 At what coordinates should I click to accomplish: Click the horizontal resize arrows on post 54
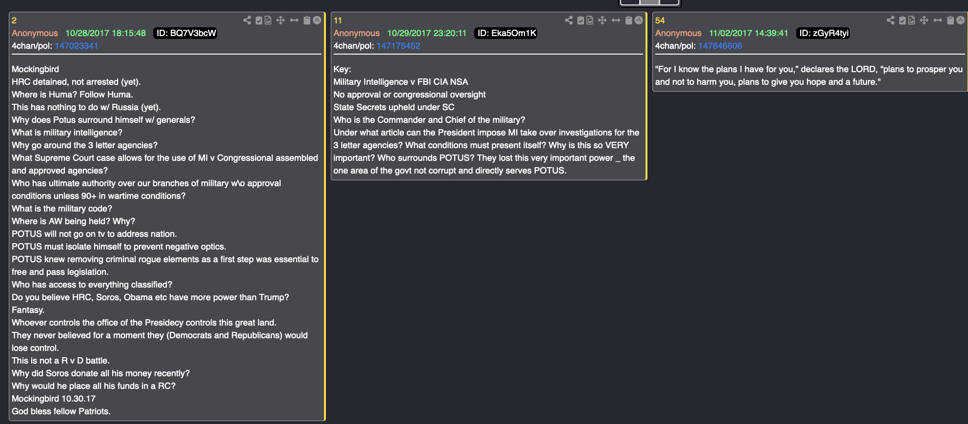click(937, 20)
